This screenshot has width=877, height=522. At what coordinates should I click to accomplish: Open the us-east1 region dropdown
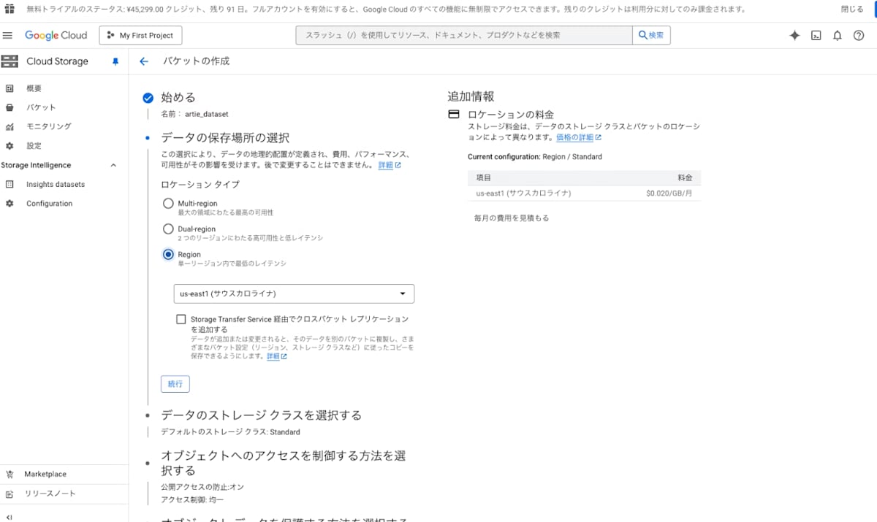click(294, 293)
